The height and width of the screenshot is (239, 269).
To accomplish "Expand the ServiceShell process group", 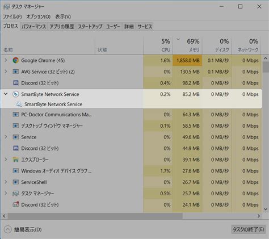I will (x=6, y=182).
